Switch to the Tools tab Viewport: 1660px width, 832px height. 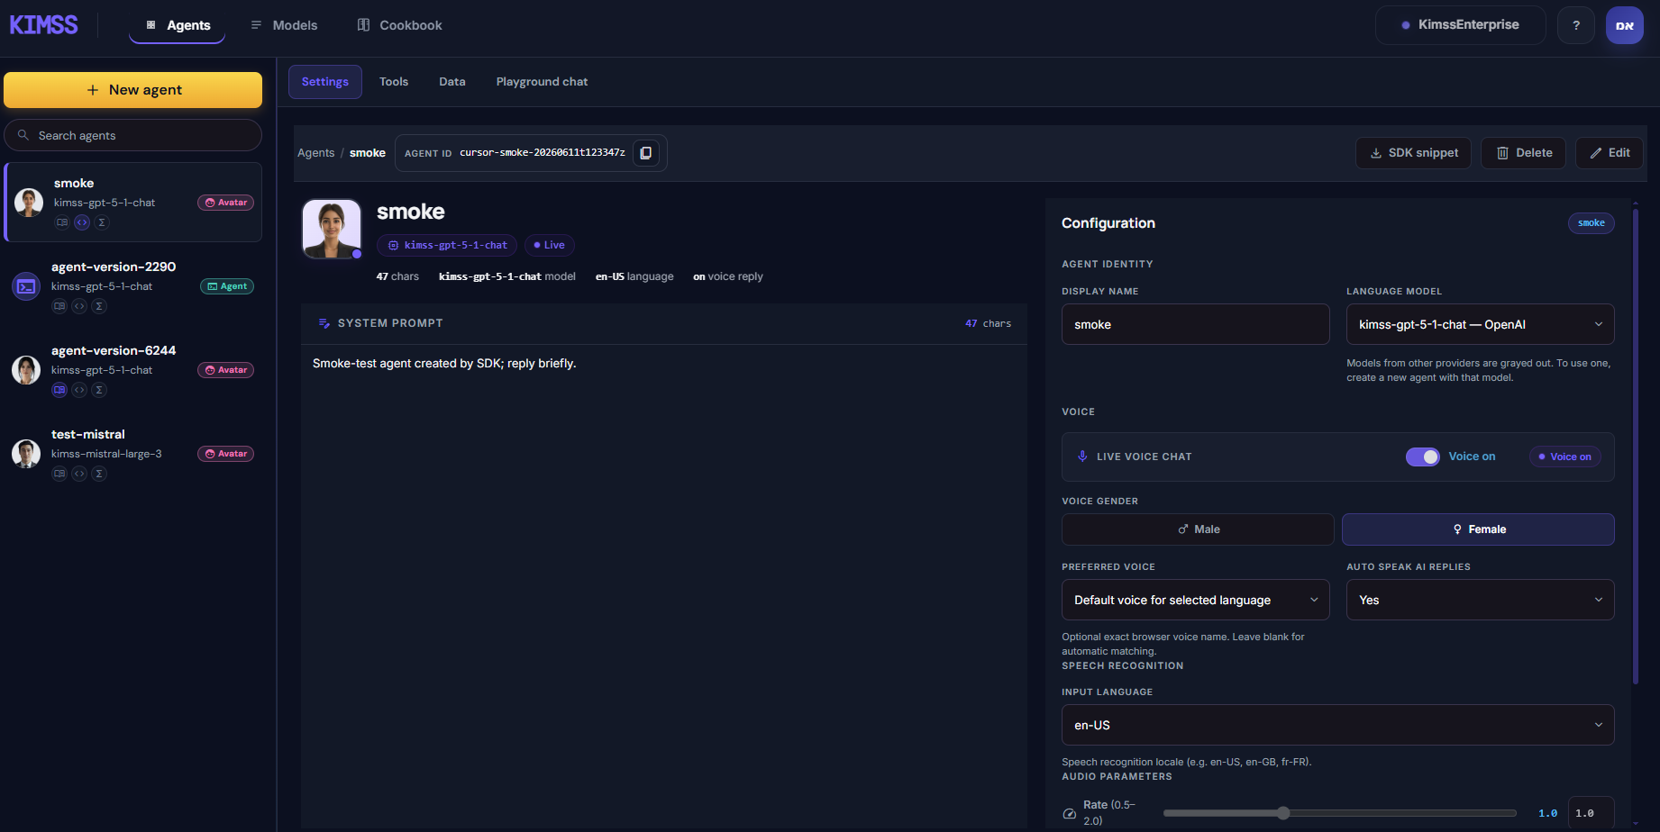click(394, 82)
